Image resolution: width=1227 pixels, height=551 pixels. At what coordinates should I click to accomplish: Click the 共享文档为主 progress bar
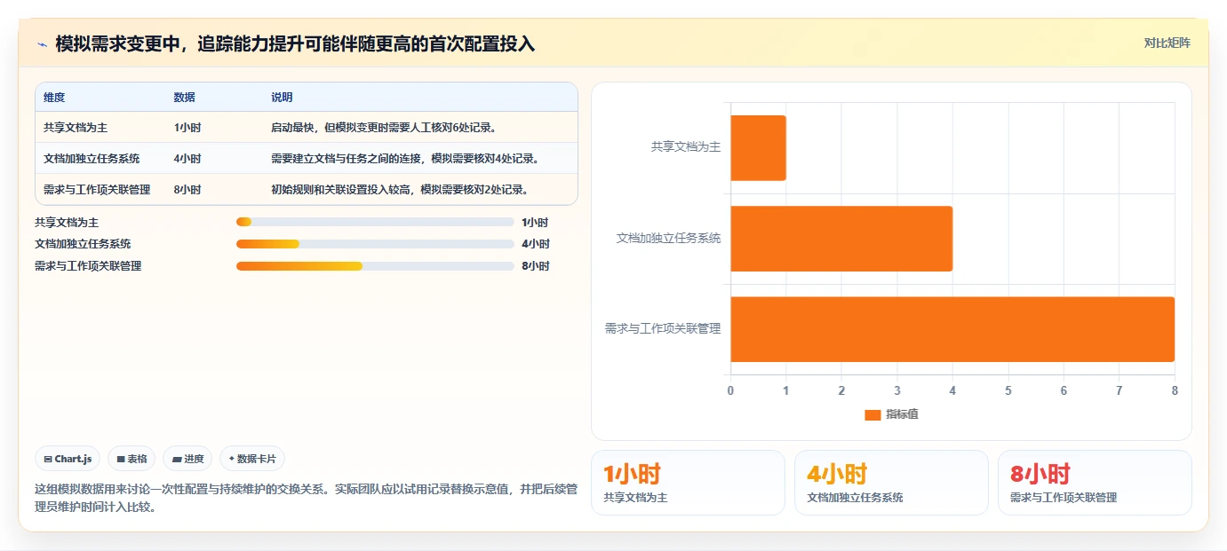(375, 223)
